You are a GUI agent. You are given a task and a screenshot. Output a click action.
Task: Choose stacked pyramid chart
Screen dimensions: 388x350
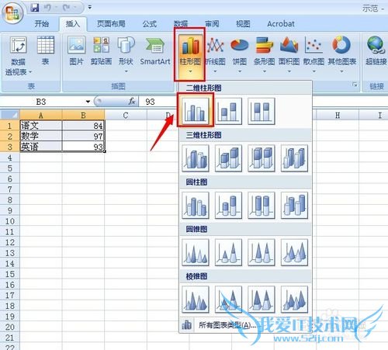click(228, 300)
